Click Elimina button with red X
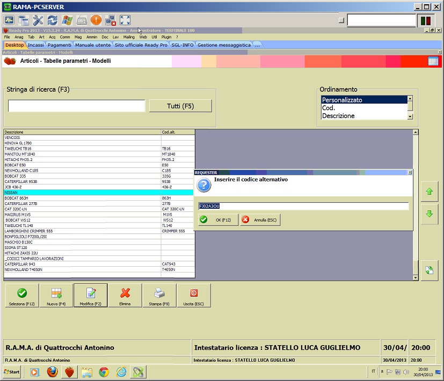The image size is (444, 381). pos(125,296)
